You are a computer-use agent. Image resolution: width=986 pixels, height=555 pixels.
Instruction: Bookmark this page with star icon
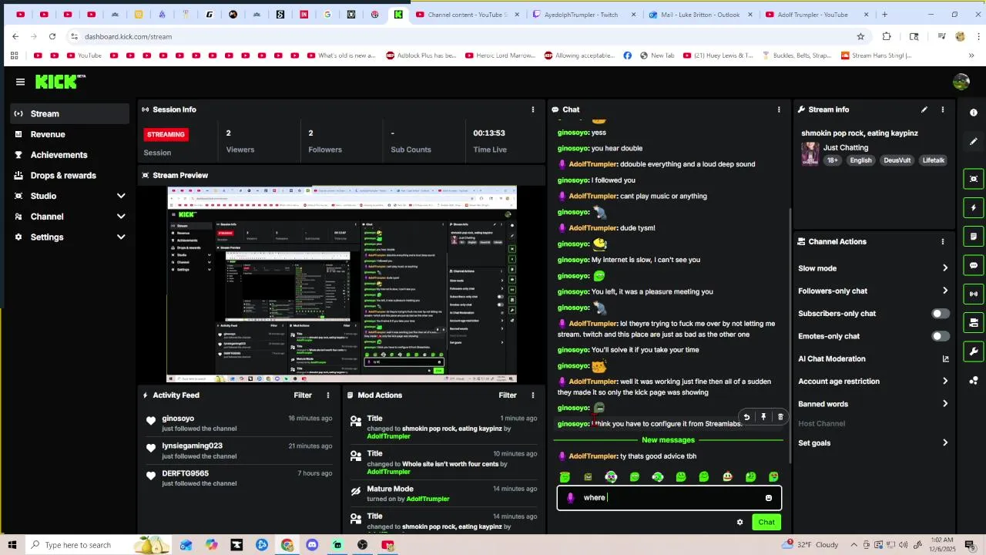coord(860,36)
